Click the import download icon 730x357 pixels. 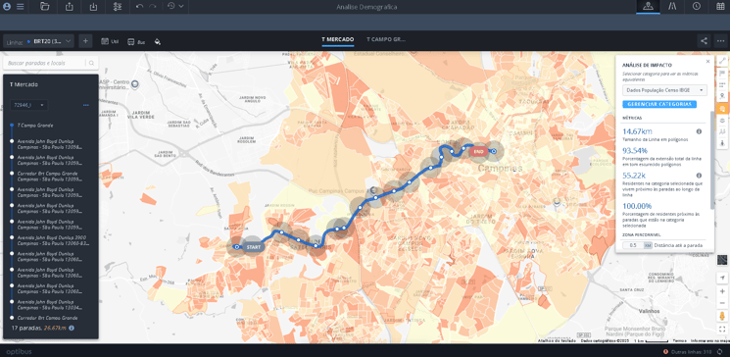tap(93, 7)
